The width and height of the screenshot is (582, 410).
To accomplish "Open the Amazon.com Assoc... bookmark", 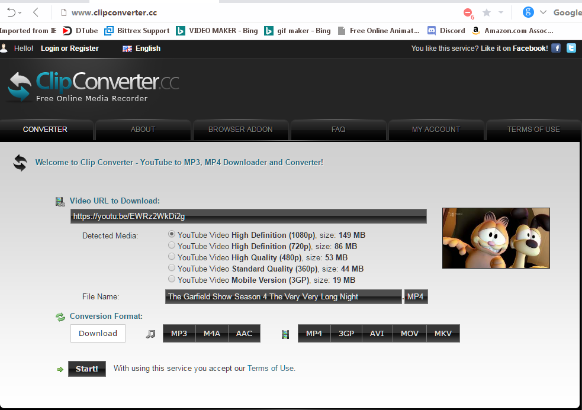I will (x=512, y=31).
